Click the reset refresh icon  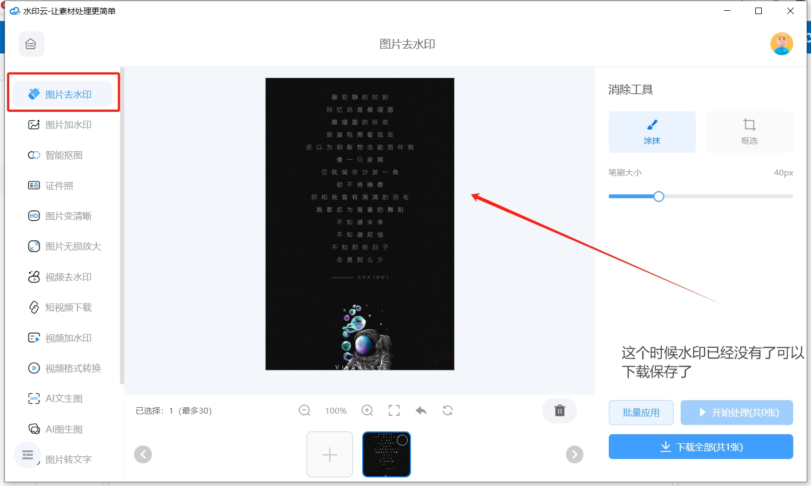448,411
